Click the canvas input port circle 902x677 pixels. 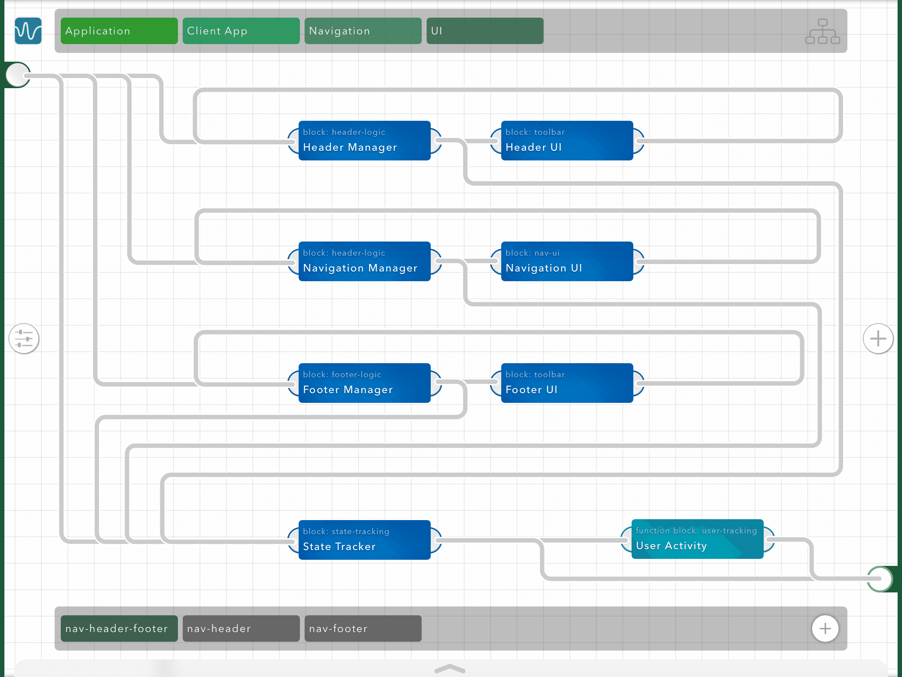tap(18, 75)
